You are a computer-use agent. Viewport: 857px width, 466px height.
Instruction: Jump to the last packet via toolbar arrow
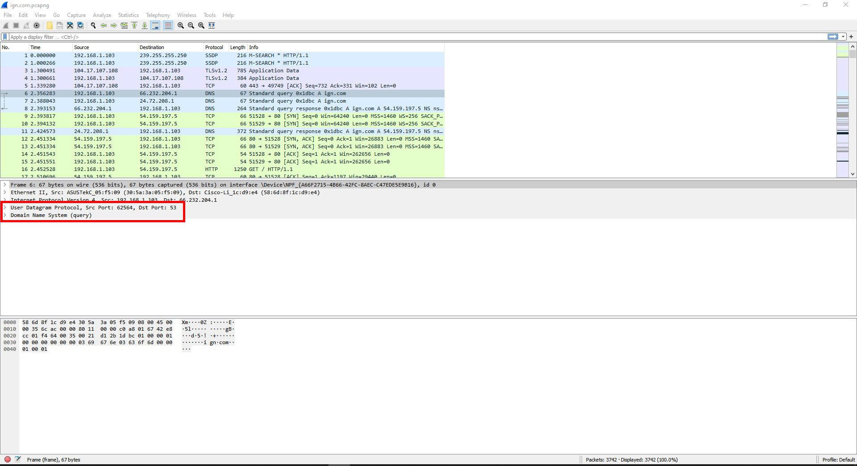(145, 25)
